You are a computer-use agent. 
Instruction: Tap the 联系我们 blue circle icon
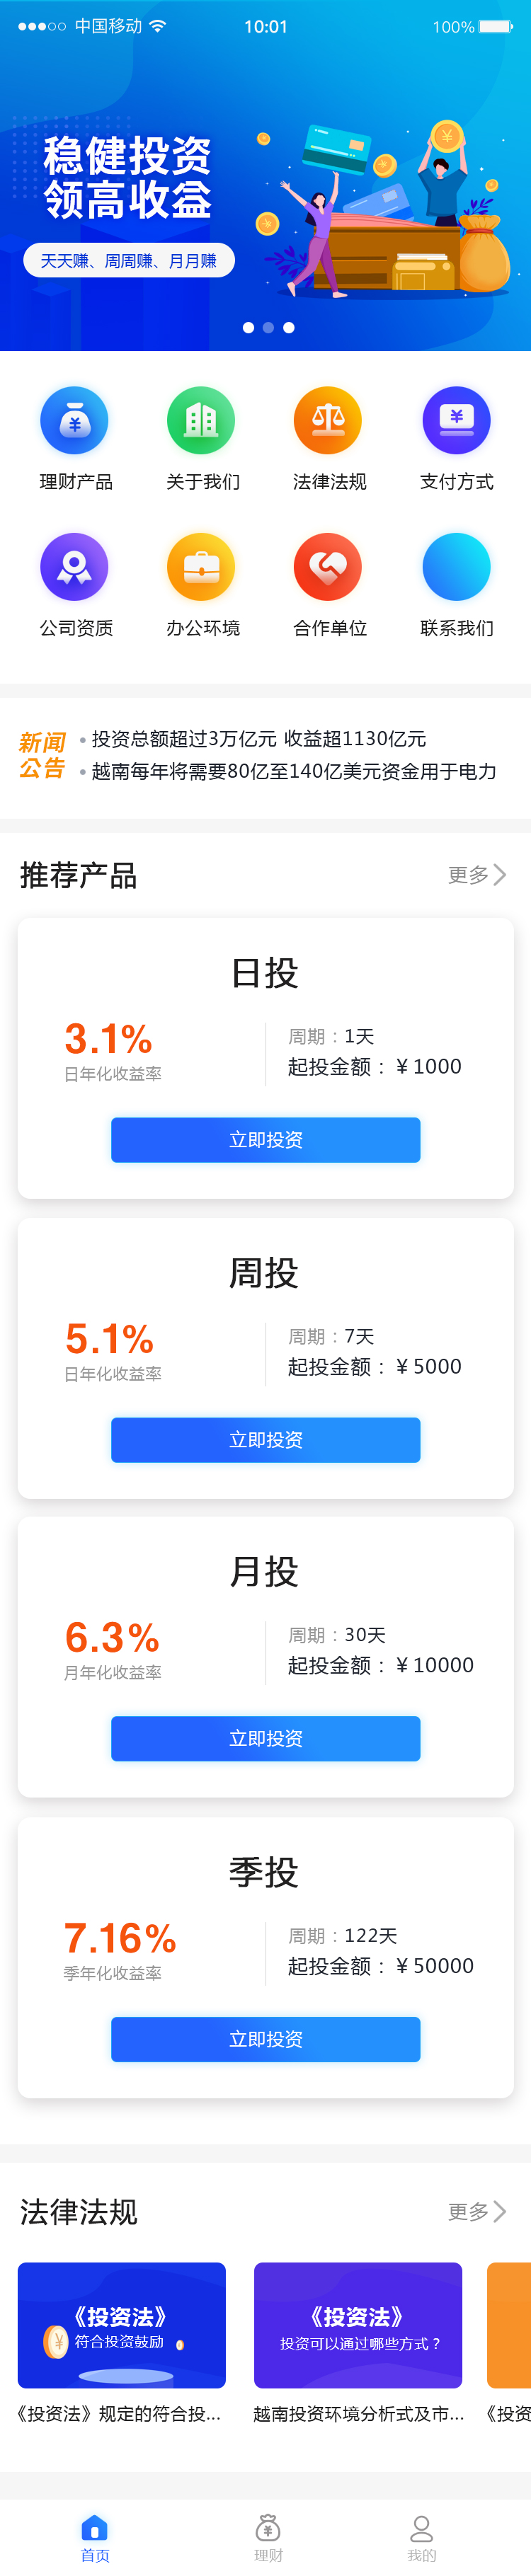click(x=456, y=567)
